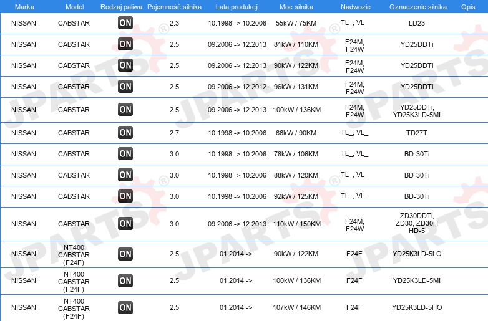Select the engine code cell TD27T
This screenshot has width=488, height=321.
point(417,133)
